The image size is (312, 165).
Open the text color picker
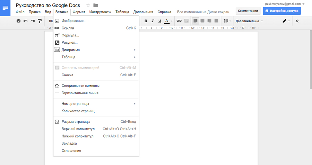pyautogui.click(x=168, y=21)
